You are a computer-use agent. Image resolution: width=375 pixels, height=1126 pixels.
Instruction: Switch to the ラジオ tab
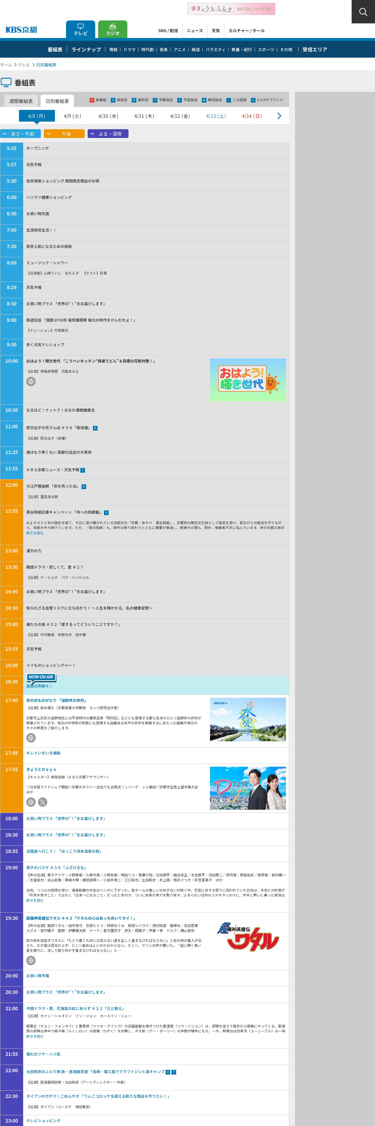tap(113, 29)
